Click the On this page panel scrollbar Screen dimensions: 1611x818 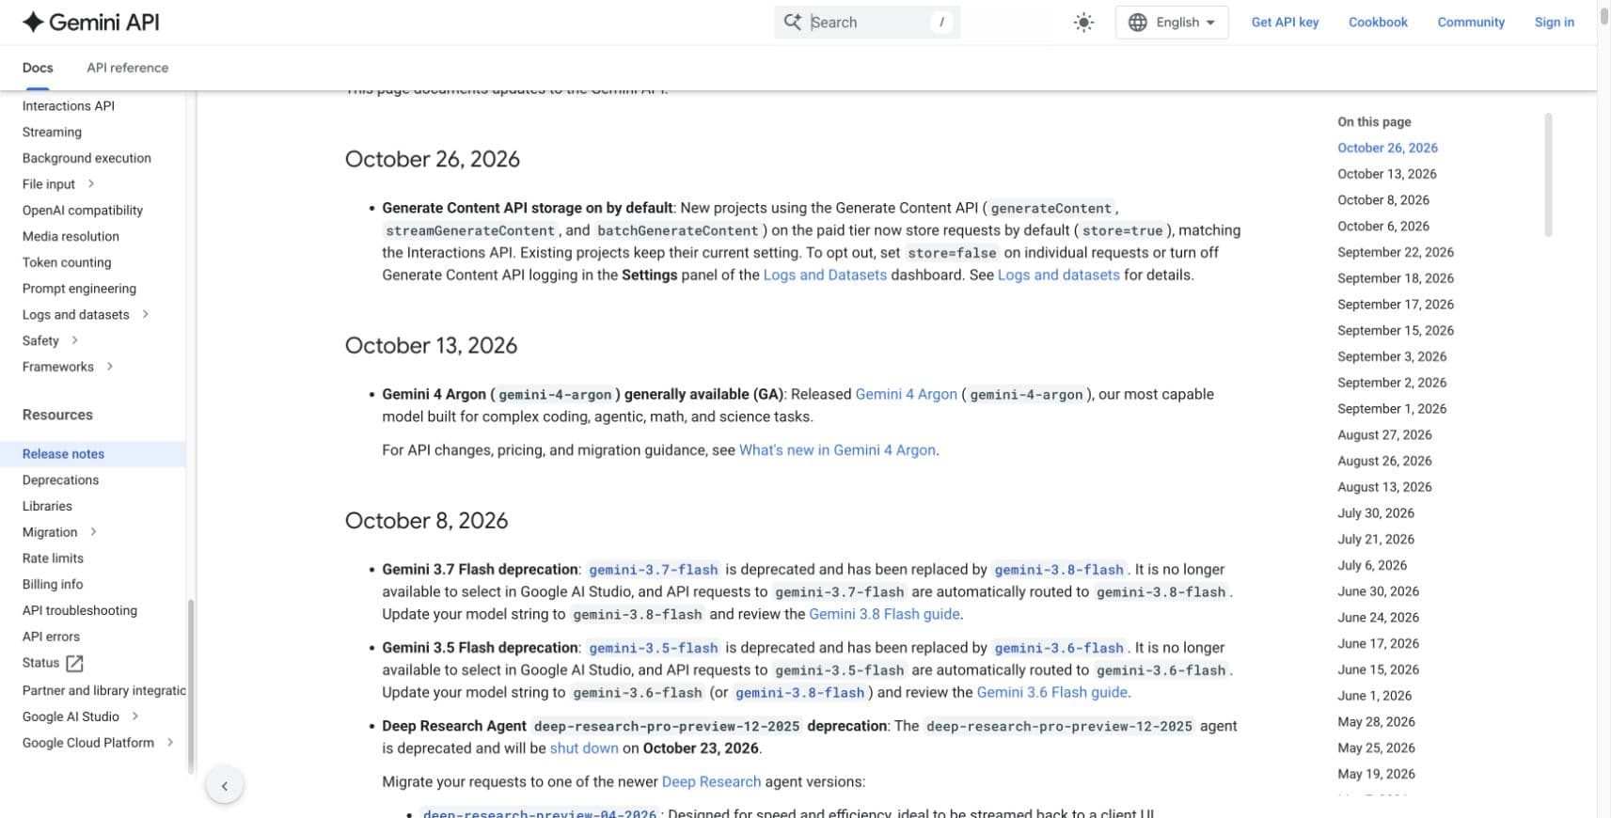coord(1548,175)
